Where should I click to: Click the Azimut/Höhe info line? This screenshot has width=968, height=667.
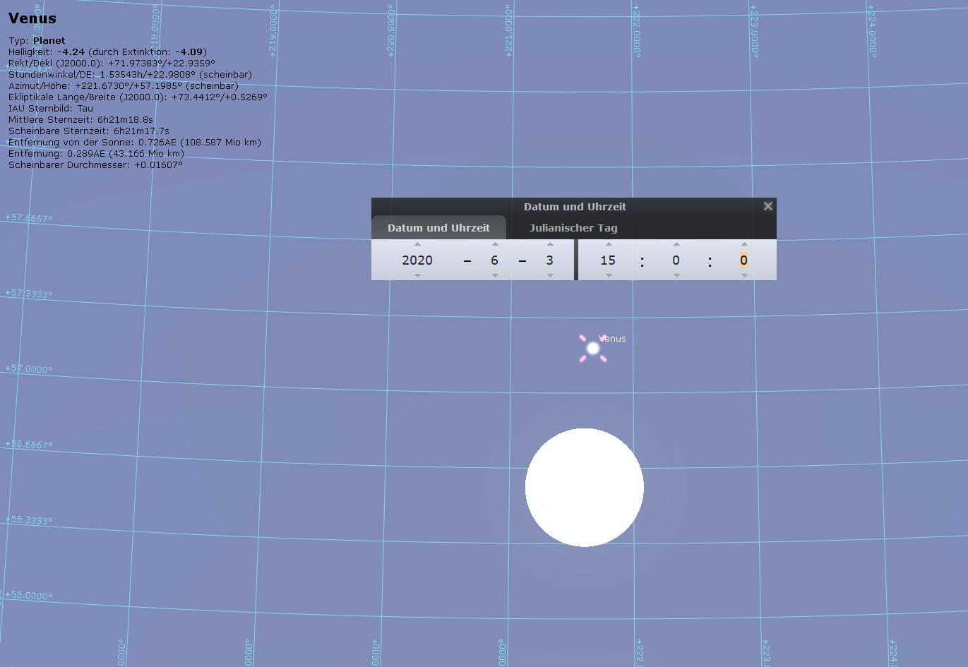click(124, 85)
